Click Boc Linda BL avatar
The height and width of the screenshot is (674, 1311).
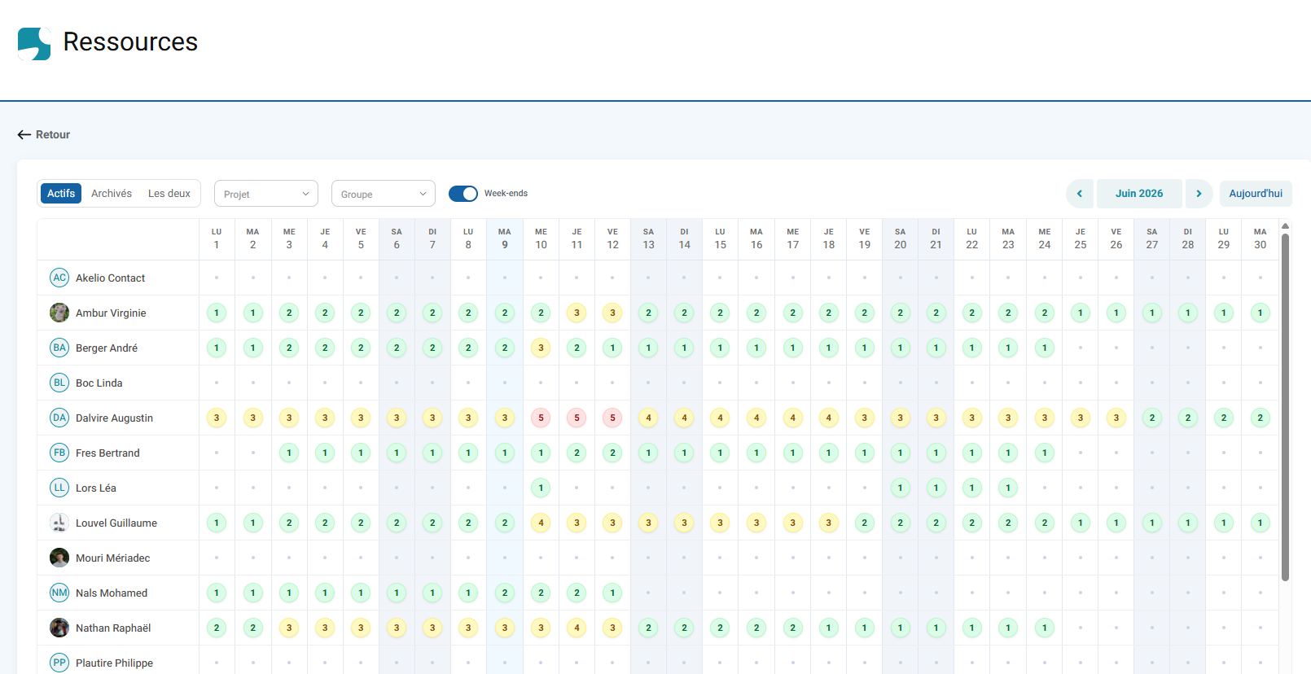coord(59,383)
